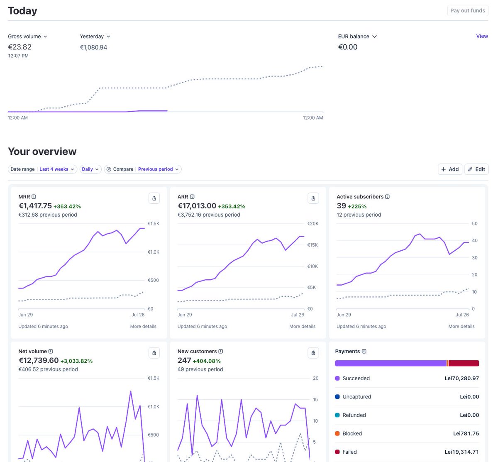Click the Succeeded purple legend swatch

point(337,378)
